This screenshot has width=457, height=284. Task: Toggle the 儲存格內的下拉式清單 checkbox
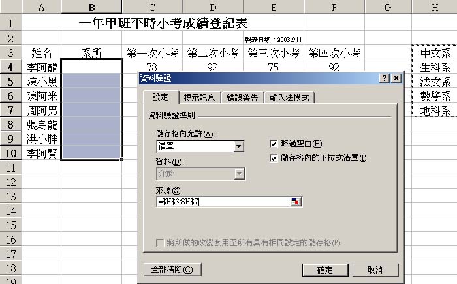click(274, 157)
